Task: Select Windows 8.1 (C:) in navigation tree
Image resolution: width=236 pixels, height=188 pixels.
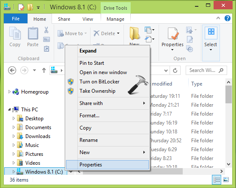Action: pos(36,171)
